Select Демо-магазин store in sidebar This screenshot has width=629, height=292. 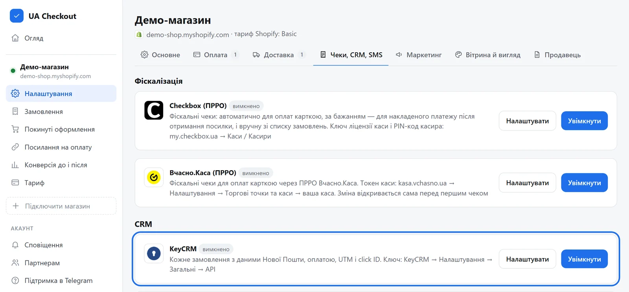pos(61,71)
